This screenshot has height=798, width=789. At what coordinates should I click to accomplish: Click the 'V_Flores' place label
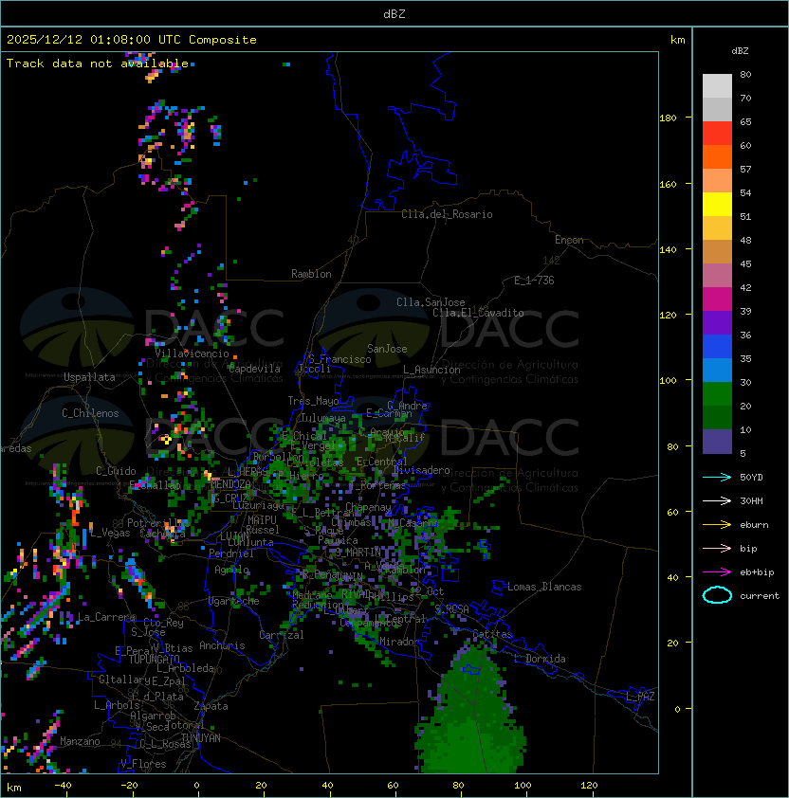tap(143, 764)
